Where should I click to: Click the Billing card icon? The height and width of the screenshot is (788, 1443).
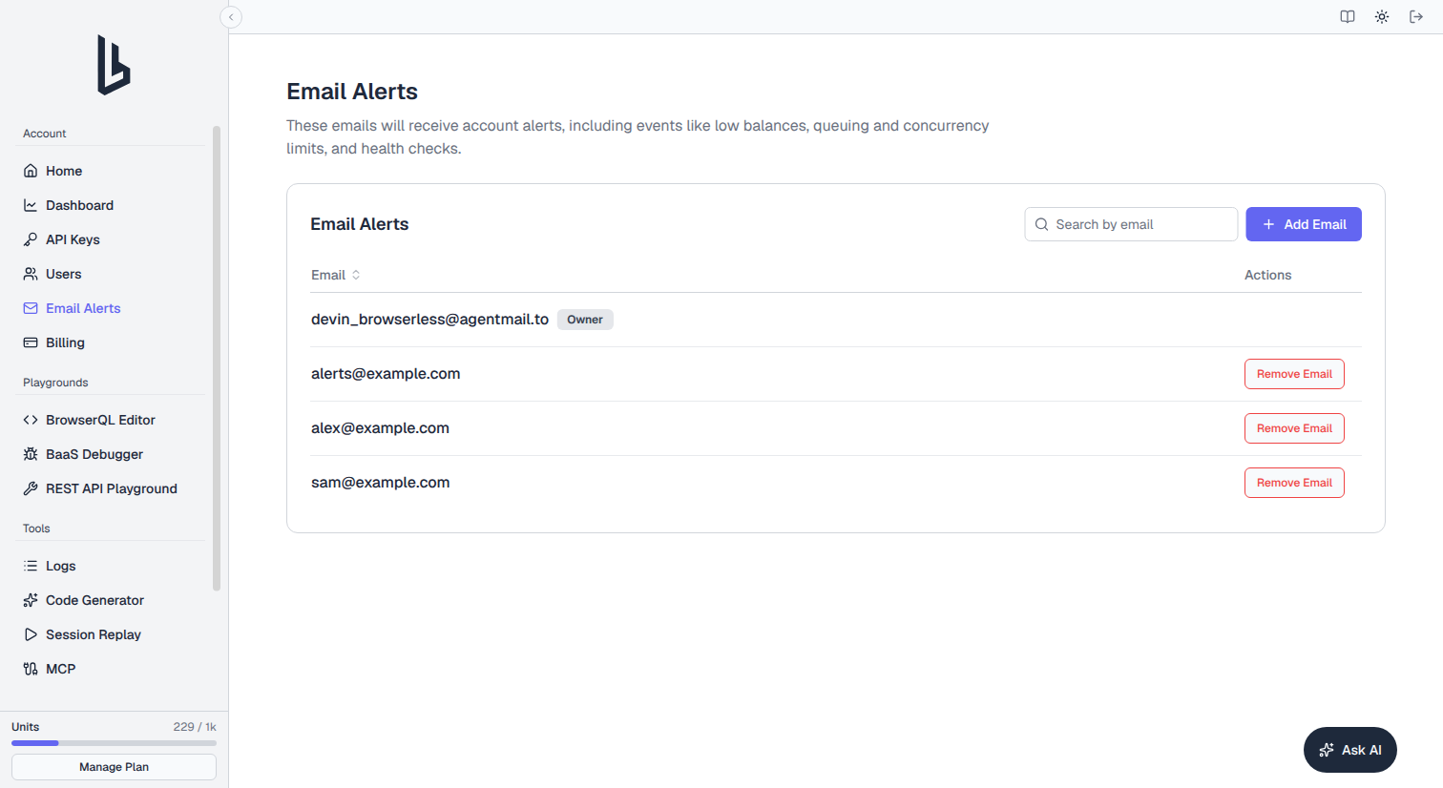[31, 342]
